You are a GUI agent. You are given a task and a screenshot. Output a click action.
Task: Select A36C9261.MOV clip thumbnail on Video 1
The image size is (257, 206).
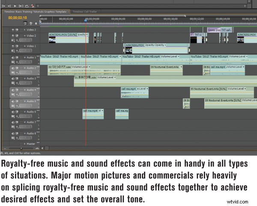[128, 50]
